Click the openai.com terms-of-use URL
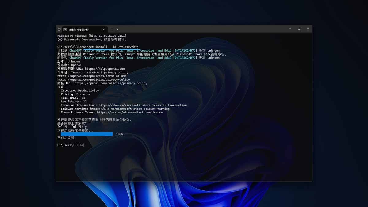Screen dimensions: 368x207 pos(92,76)
